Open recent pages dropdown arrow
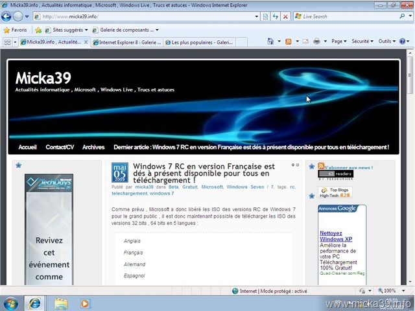 [x=27, y=16]
